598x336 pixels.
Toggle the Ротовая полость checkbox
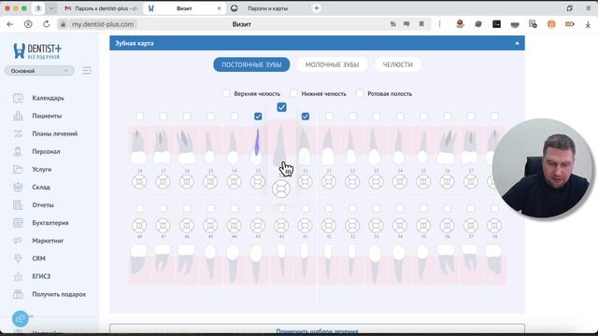(360, 93)
